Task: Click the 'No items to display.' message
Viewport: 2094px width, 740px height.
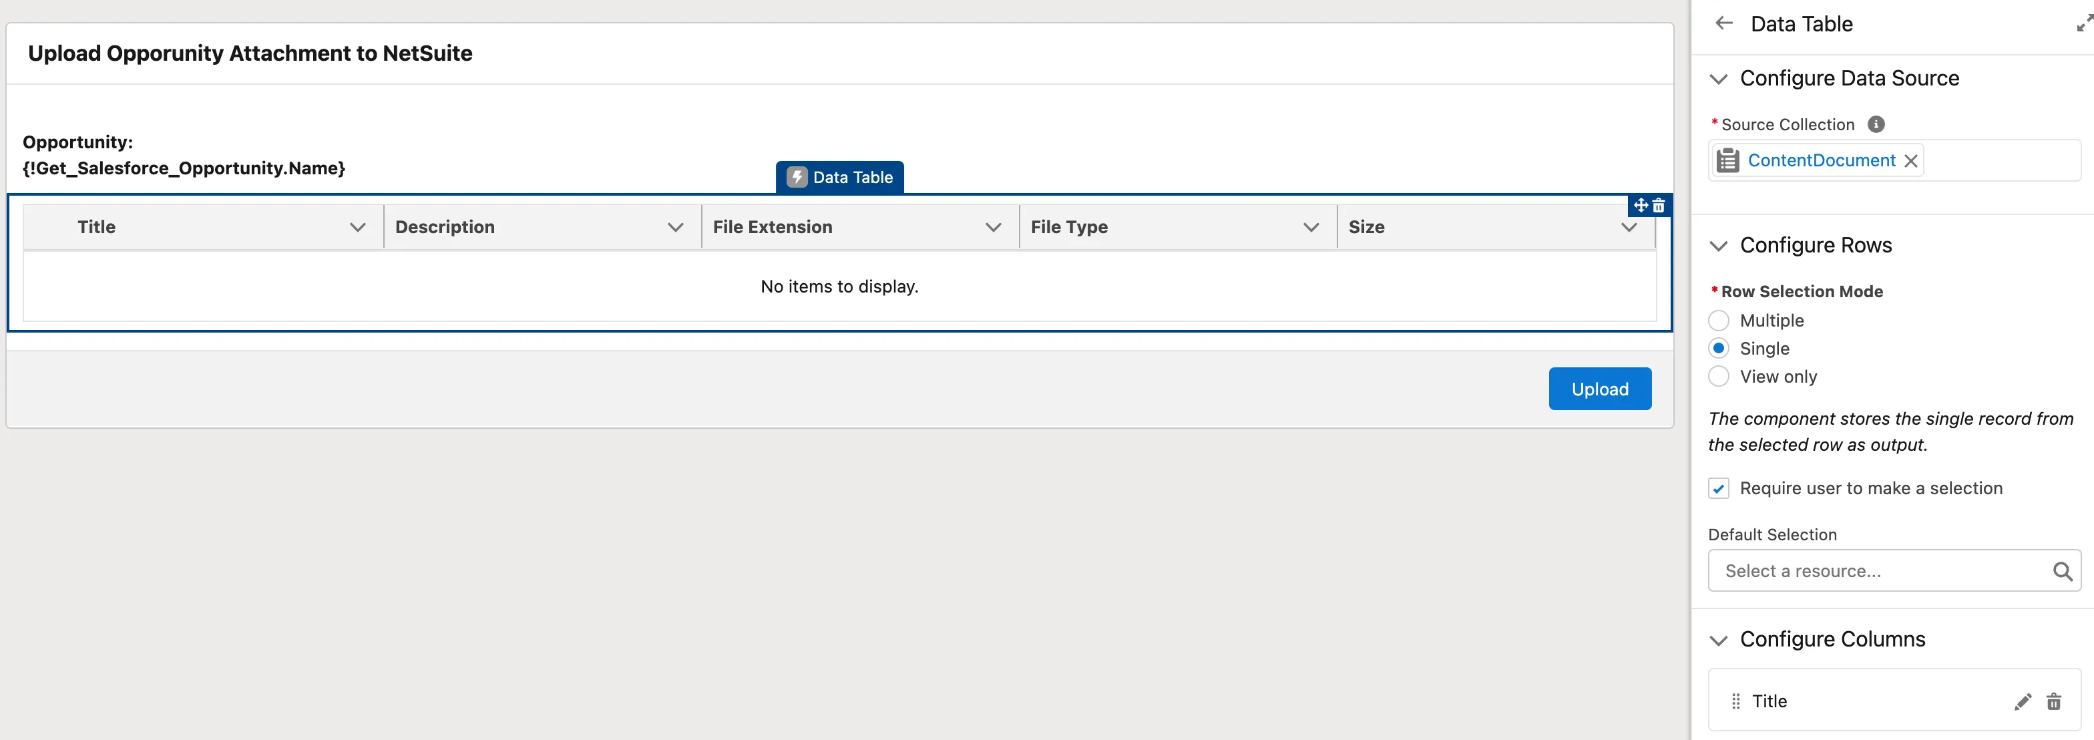Action: tap(839, 287)
